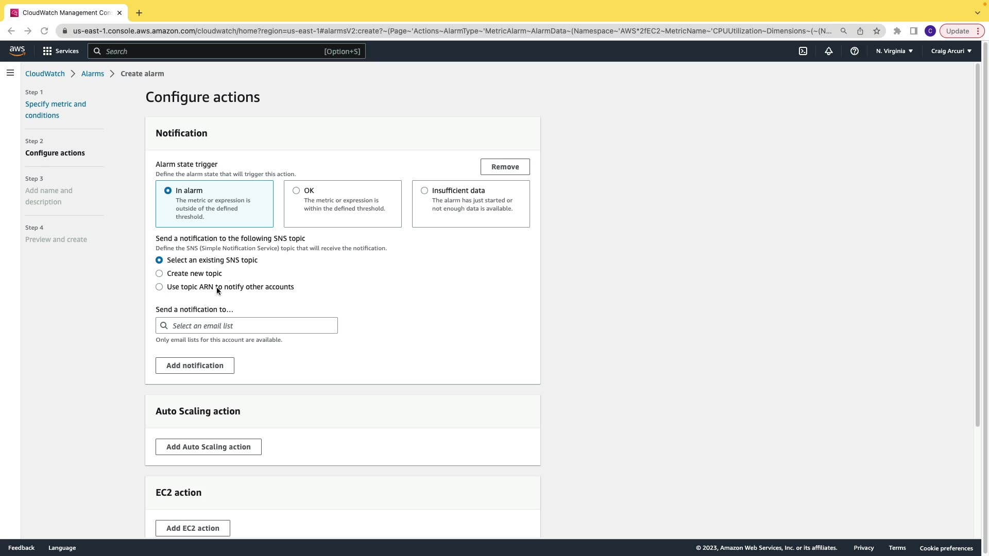Go to Alarms breadcrumb link
The image size is (989, 556).
click(93, 74)
